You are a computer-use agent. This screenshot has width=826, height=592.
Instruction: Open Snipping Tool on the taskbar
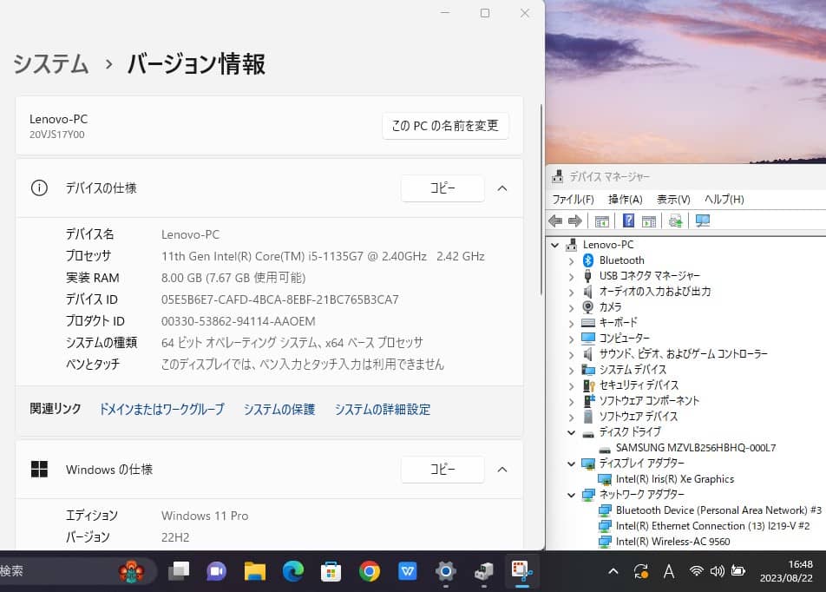coord(522,571)
